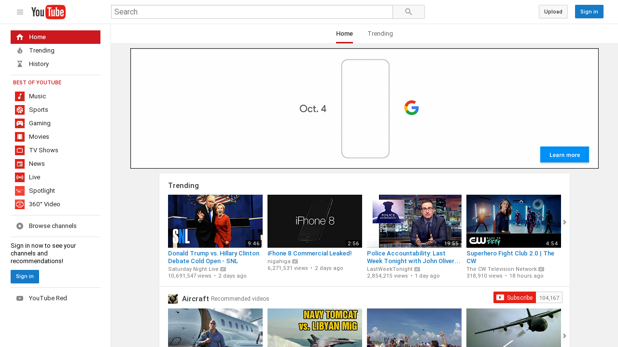Click the Upload button
This screenshot has width=618, height=347.
[553, 12]
